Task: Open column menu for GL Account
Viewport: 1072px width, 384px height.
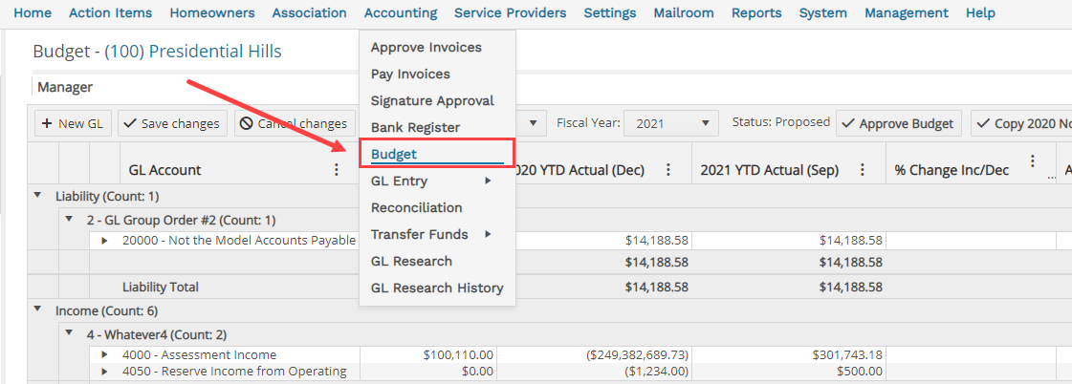Action: (336, 170)
